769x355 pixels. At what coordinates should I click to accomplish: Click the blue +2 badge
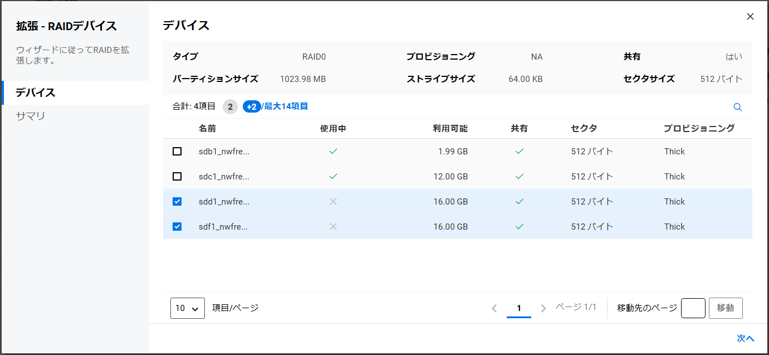tap(252, 106)
